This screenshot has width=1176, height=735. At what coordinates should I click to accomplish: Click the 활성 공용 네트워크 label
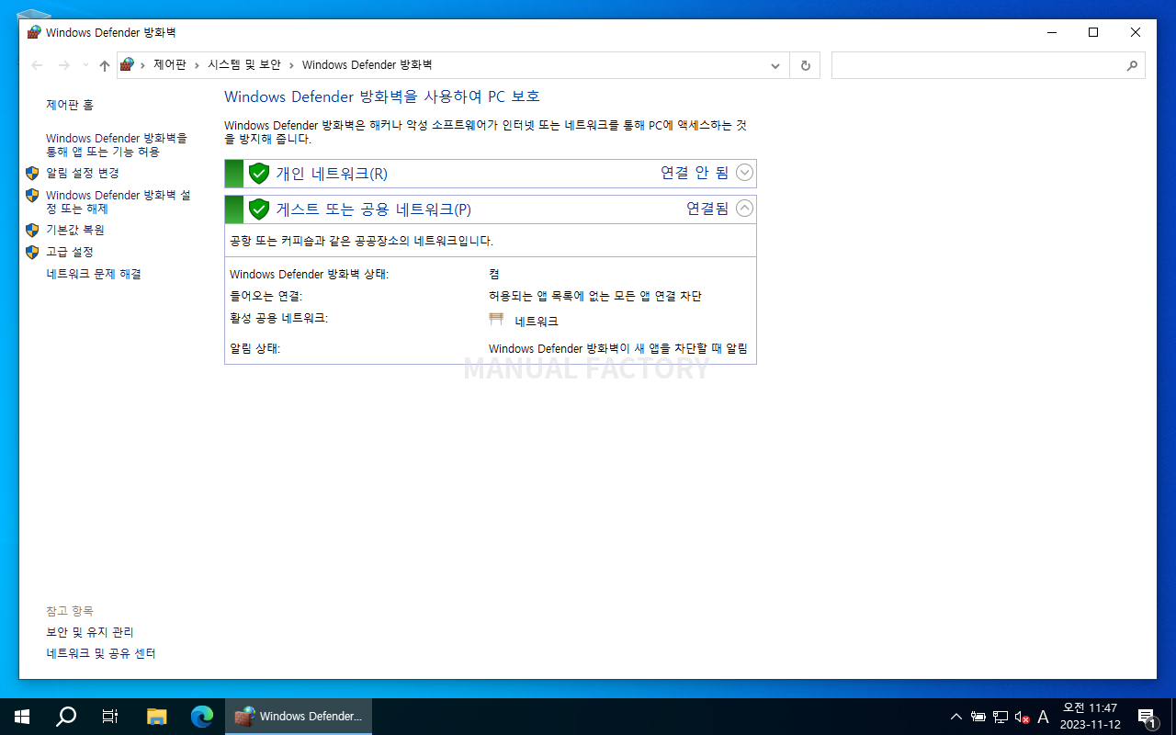[279, 319]
